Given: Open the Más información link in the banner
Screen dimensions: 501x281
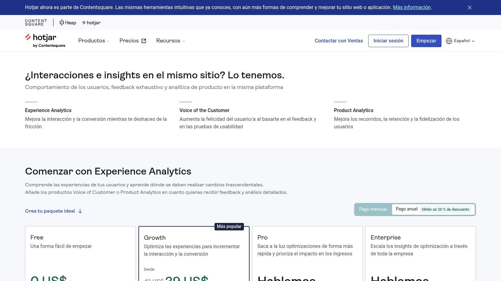Looking at the screenshot, I should pos(411,7).
